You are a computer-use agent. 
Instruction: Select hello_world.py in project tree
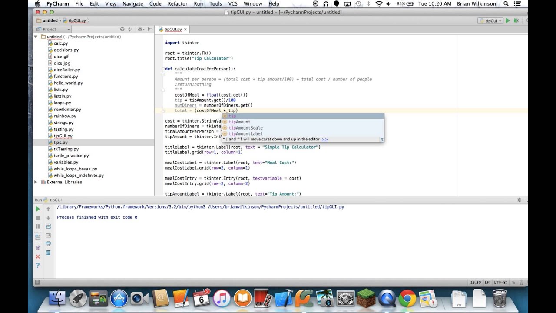pyautogui.click(x=68, y=83)
